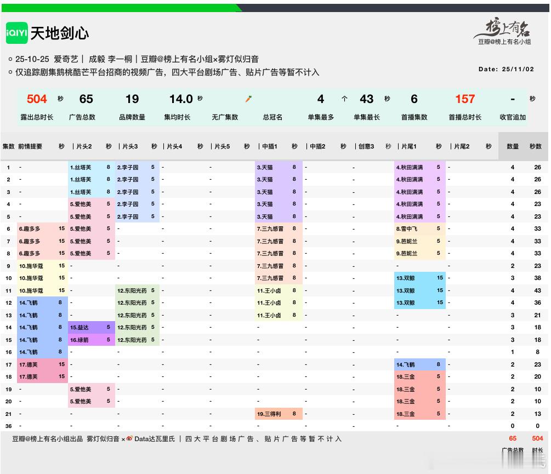
Task: Click 6.趣多多 cell in episode 7 row
Action: 42,241
